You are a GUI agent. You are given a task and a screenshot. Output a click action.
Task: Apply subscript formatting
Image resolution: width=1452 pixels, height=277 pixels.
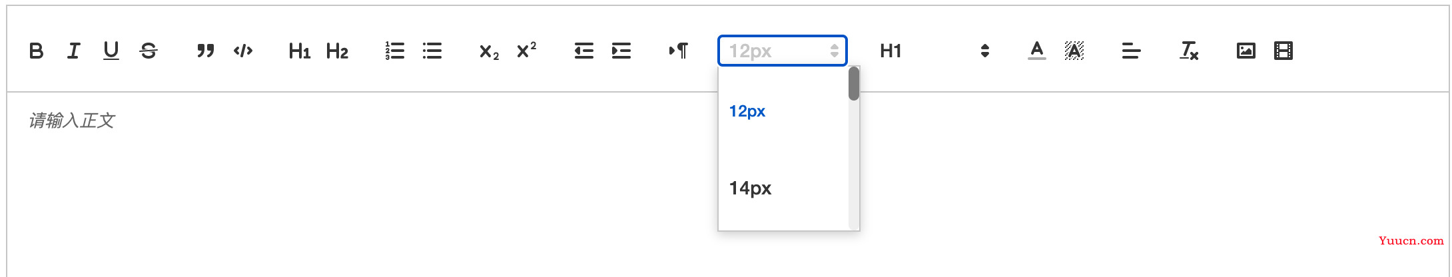(490, 51)
